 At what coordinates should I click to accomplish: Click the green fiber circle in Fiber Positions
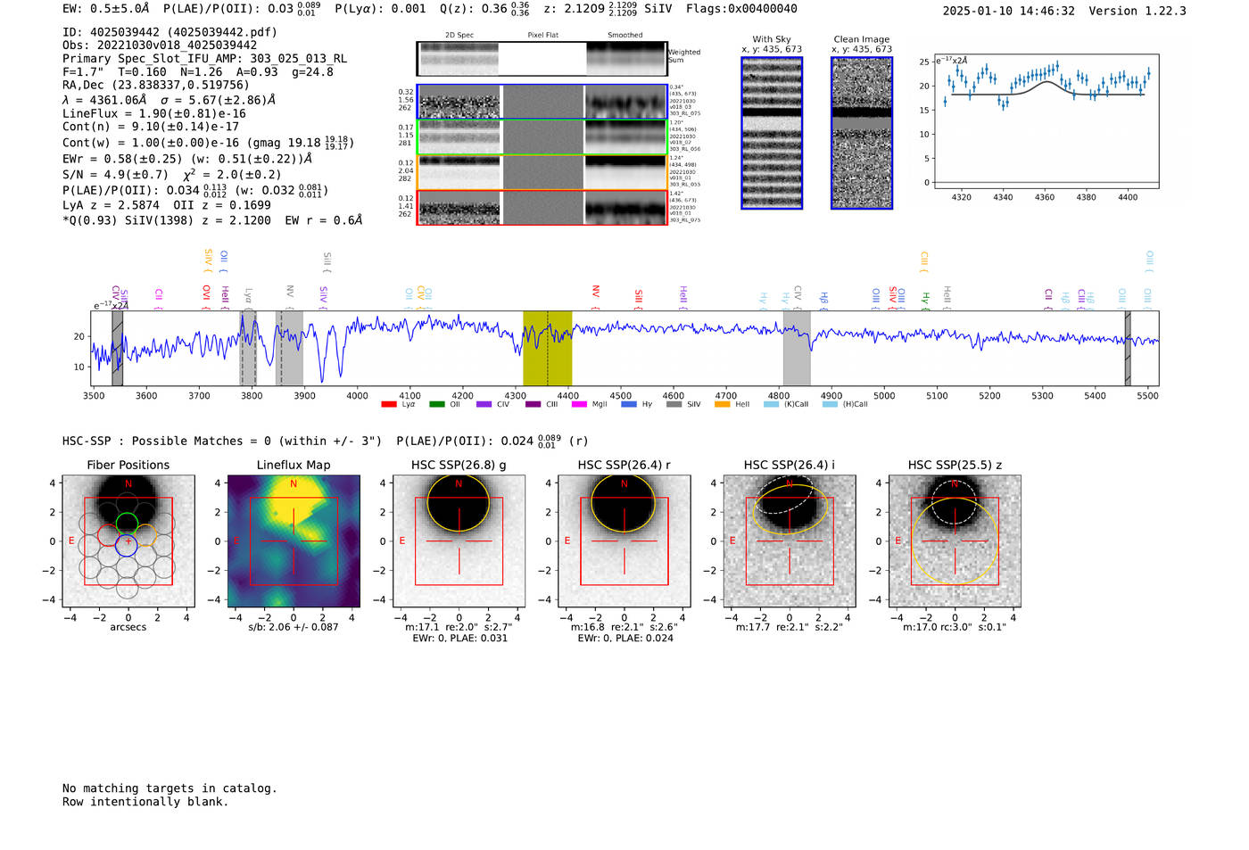pos(127,524)
